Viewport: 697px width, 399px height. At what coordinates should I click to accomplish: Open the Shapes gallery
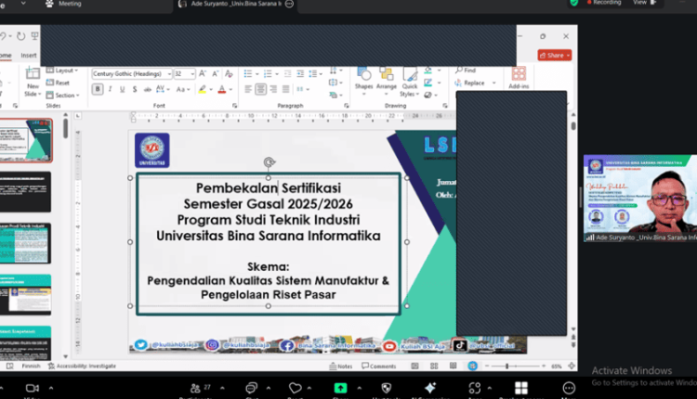(x=363, y=82)
